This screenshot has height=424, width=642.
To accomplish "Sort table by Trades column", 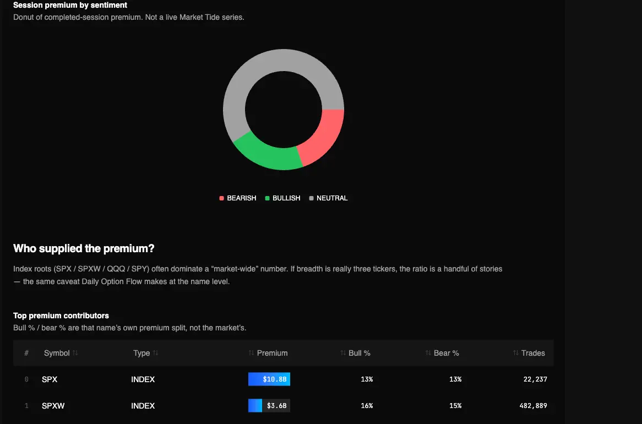I will (x=529, y=353).
